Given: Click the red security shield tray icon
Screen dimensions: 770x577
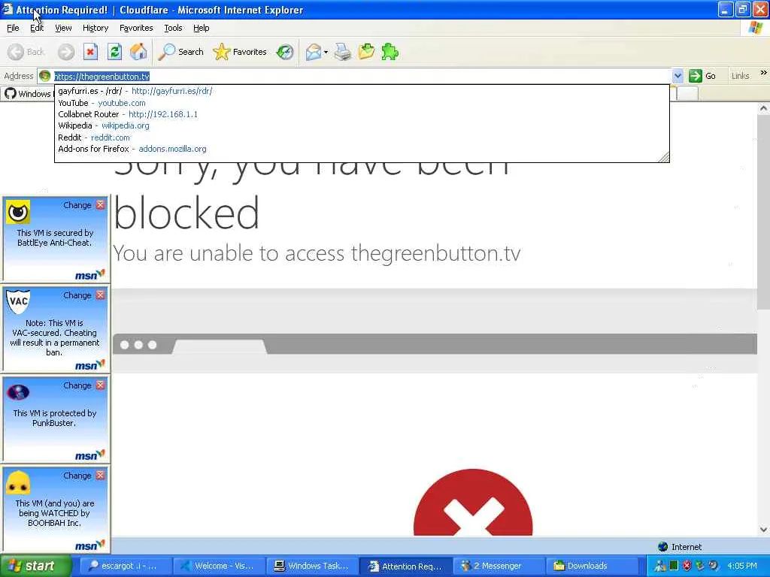Looking at the screenshot, I should [x=687, y=566].
